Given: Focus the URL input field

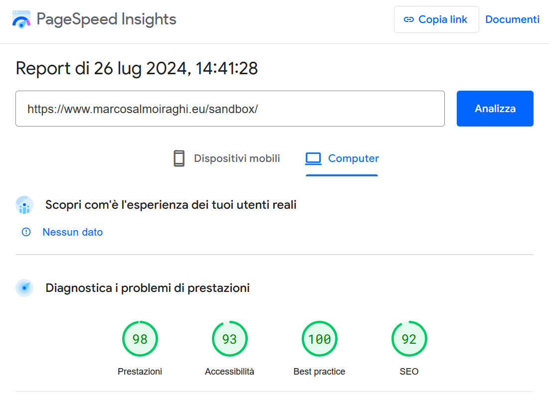Looking at the screenshot, I should (x=230, y=109).
